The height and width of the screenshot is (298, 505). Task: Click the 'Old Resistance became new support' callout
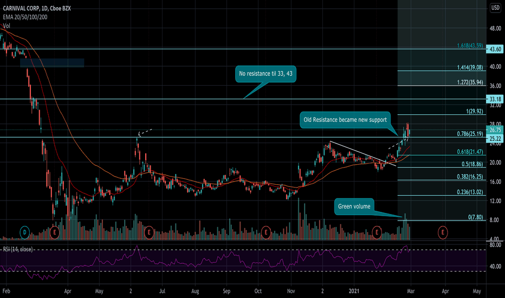point(345,120)
